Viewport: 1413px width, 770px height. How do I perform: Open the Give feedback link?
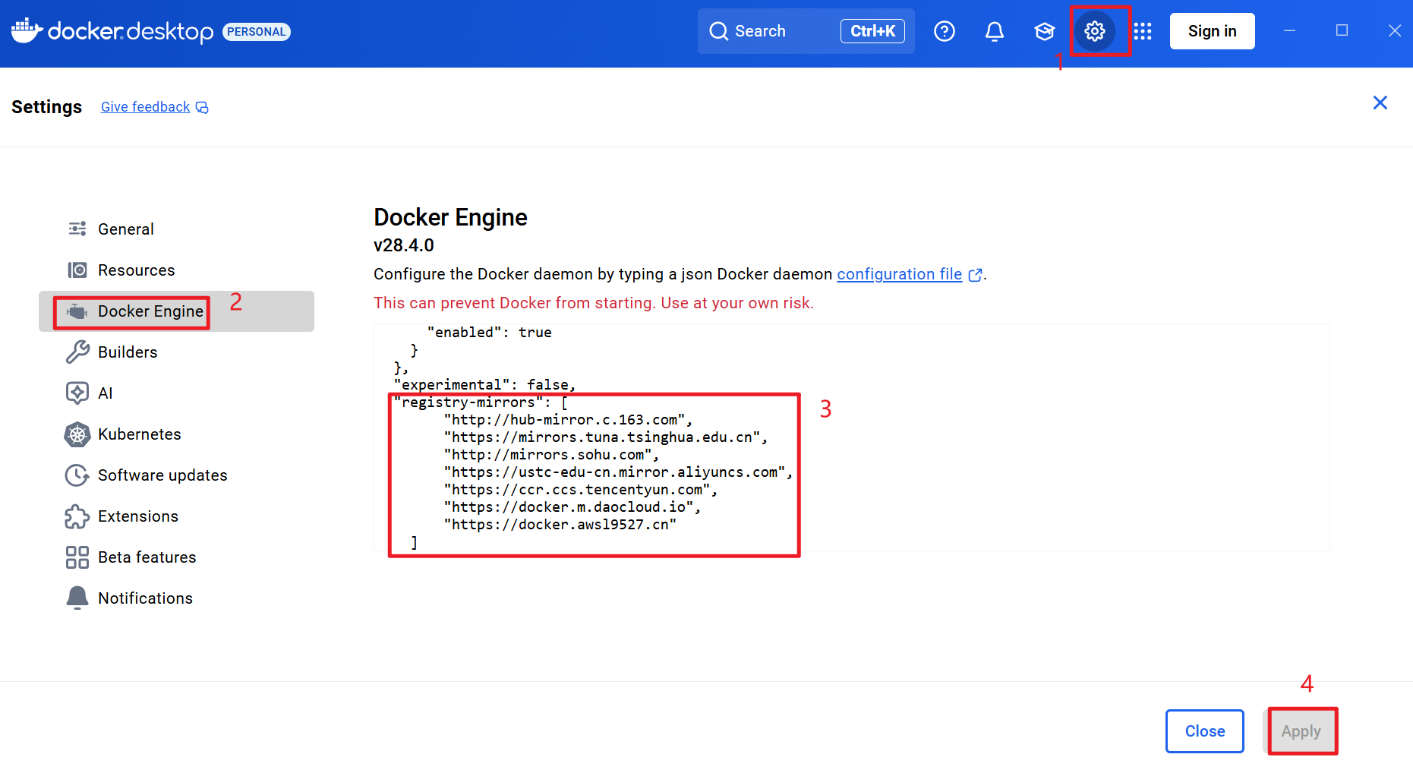tap(145, 107)
